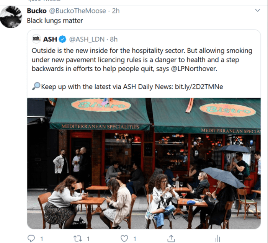This screenshot has width=268, height=243.
Task: Retweet using the retweet arrows icon
Action: (x=78, y=238)
